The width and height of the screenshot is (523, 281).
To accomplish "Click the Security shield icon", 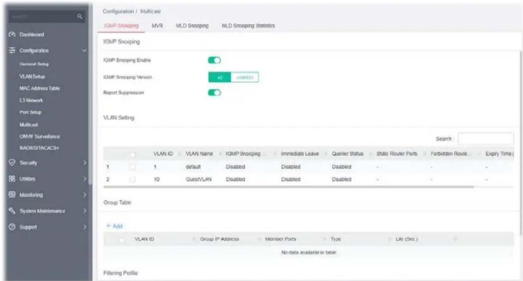I will (x=12, y=163).
